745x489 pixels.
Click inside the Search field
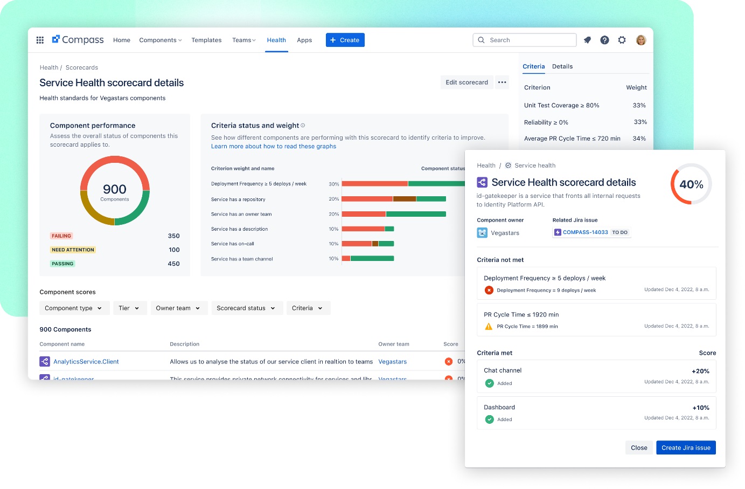[x=524, y=40]
